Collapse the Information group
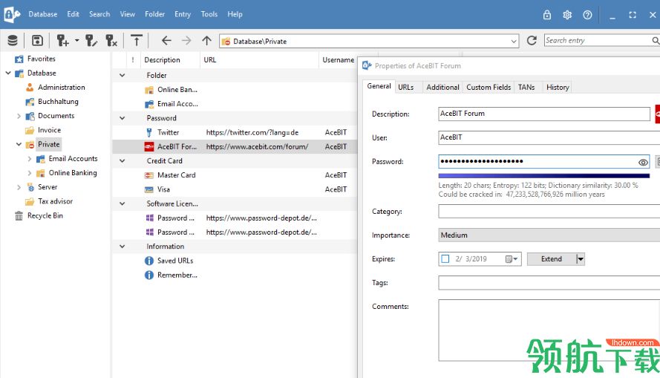The image size is (660, 378). (122, 247)
